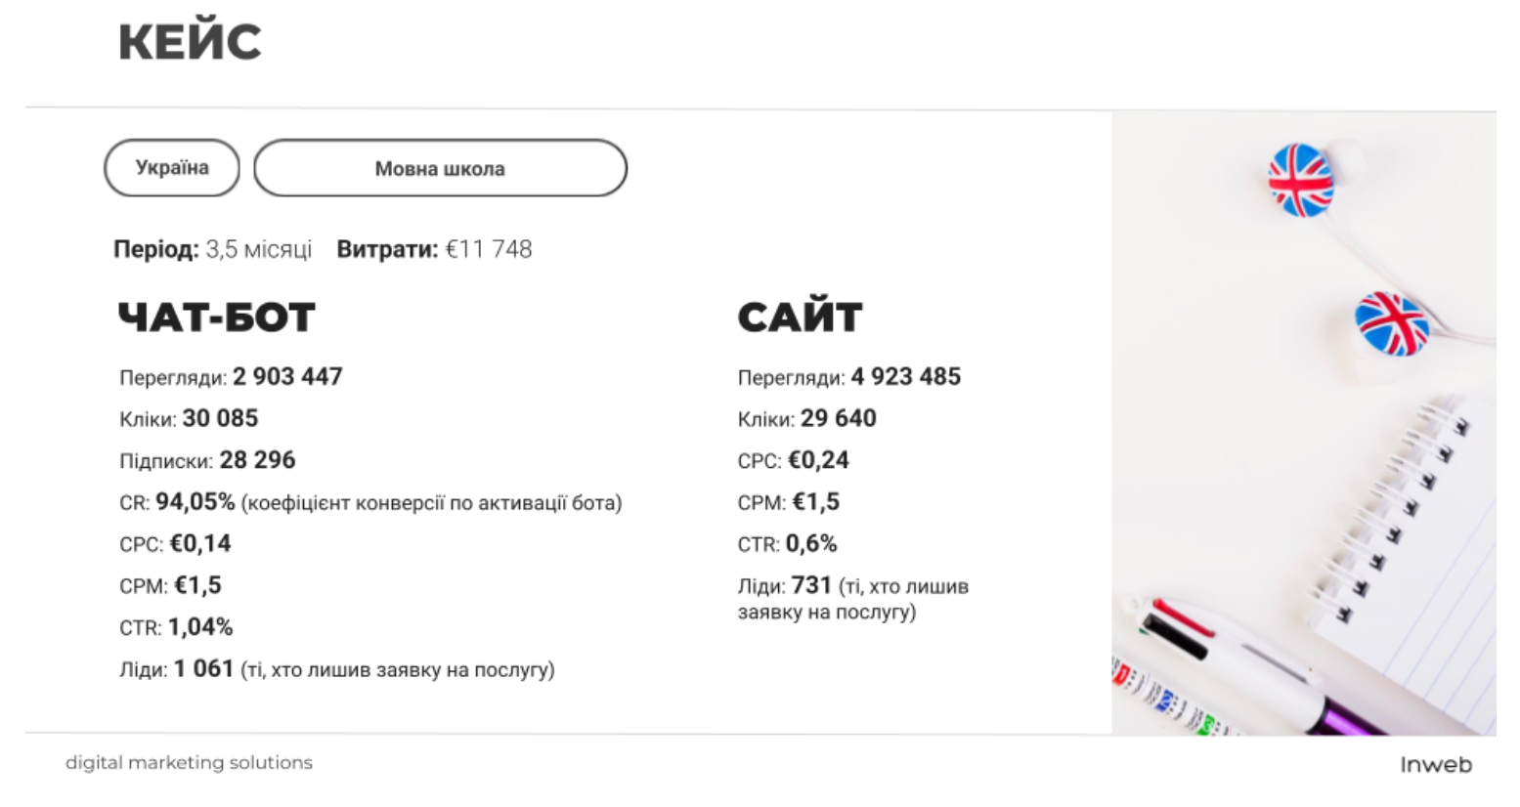Click the chat-bot Ліди 1 061 line
1520x807 pixels.
click(x=337, y=669)
